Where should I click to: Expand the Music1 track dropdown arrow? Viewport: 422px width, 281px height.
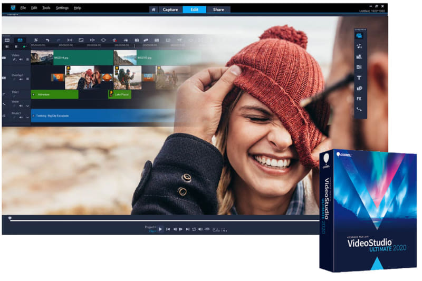pyautogui.click(x=27, y=118)
